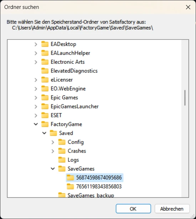Expand the eLicenser folder
196x219 pixels.
(36, 80)
